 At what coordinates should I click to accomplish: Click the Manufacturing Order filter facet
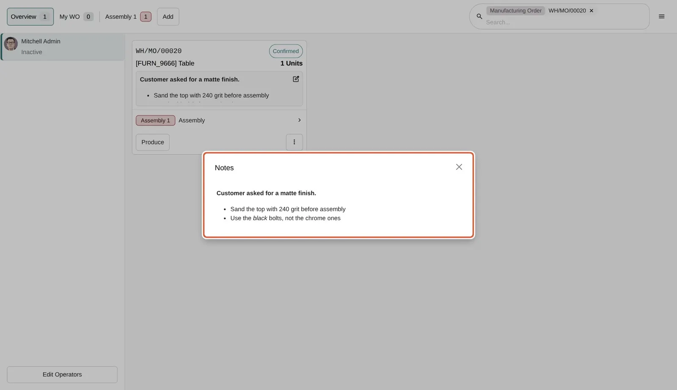click(x=515, y=11)
